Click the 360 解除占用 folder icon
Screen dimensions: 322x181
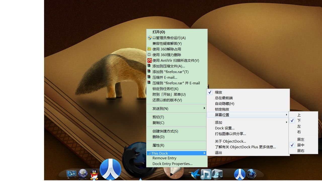pyautogui.click(x=149, y=49)
